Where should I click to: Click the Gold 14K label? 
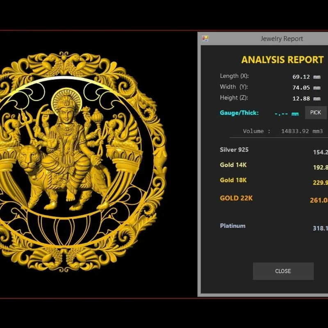click(x=233, y=165)
